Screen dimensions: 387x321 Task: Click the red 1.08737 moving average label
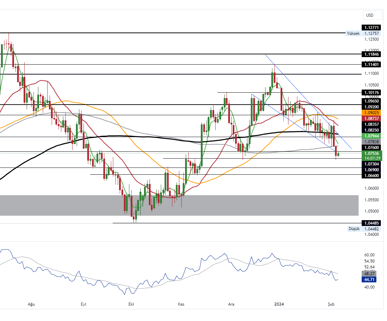tap(371, 118)
